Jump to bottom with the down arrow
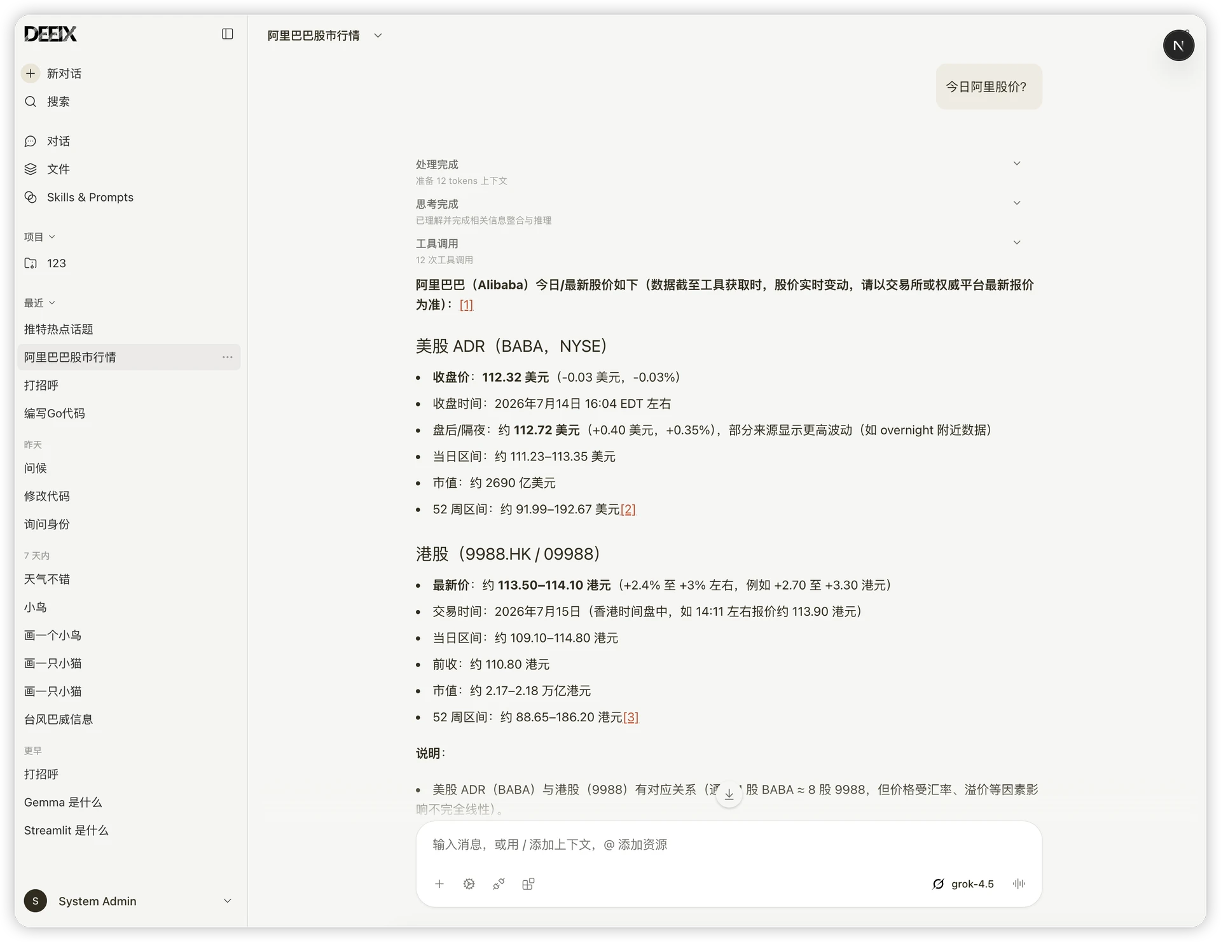Image resolution: width=1221 pixels, height=942 pixels. [729, 794]
